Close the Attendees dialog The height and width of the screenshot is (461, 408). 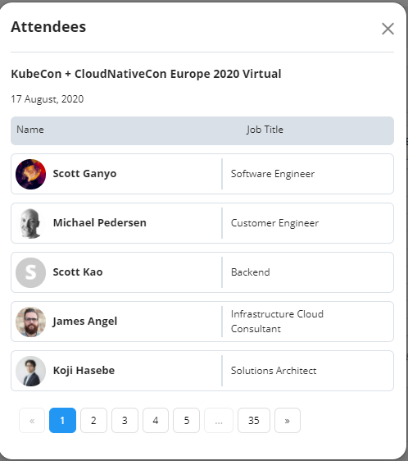(x=388, y=29)
